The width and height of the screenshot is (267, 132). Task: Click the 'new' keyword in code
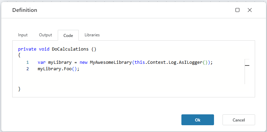tap(84, 62)
